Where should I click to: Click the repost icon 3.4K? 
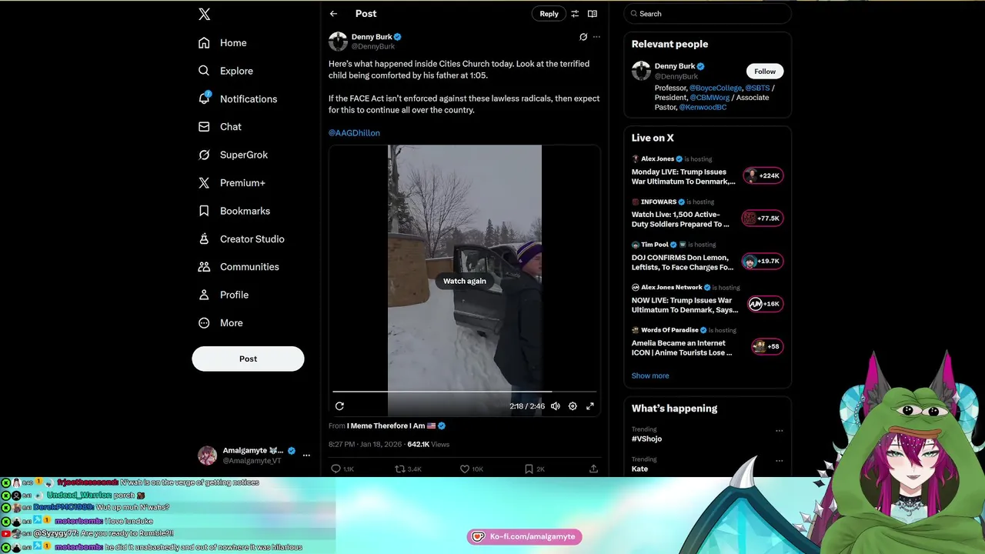point(408,469)
